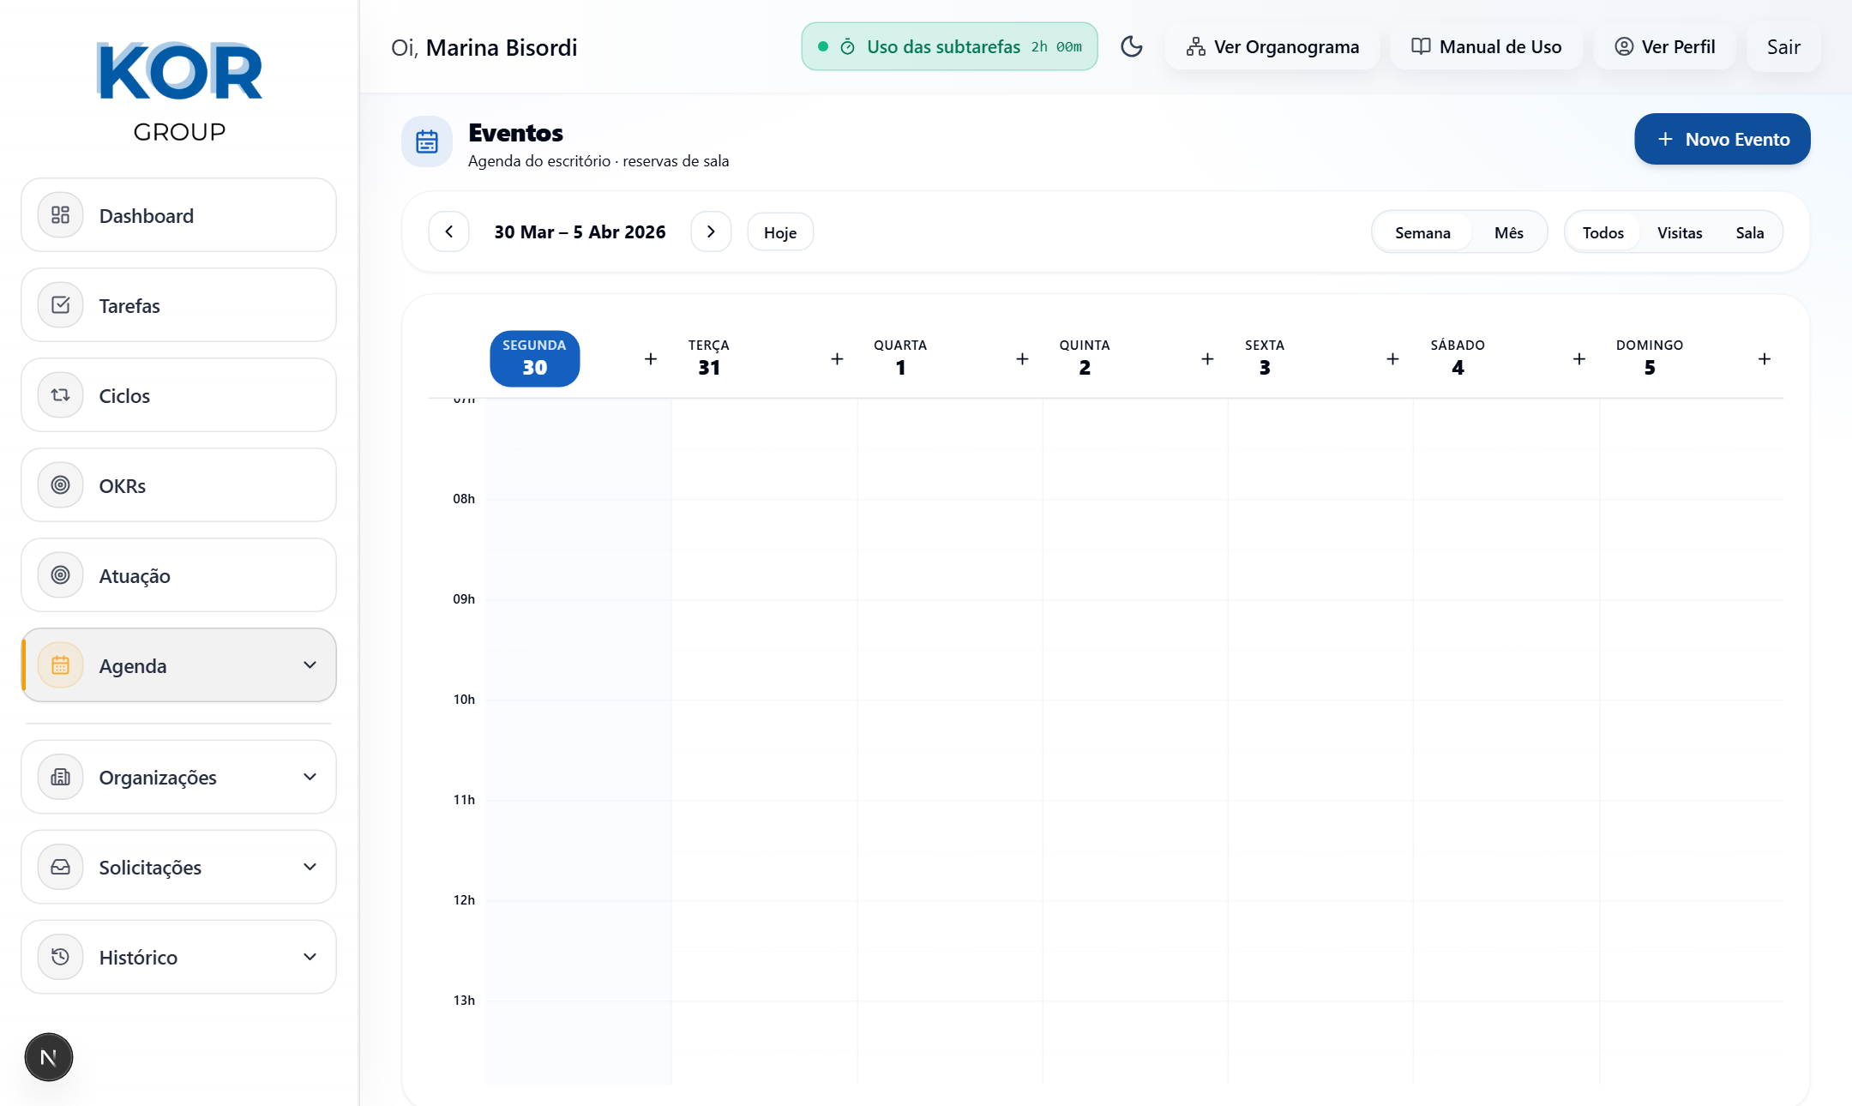This screenshot has height=1106, width=1852.
Task: Click the Novo Evento button
Action: [x=1722, y=139]
